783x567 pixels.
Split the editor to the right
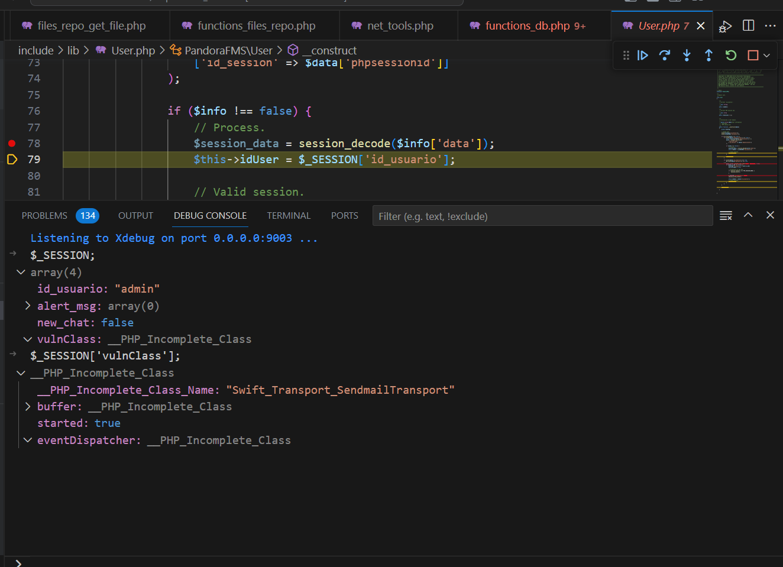pos(748,25)
